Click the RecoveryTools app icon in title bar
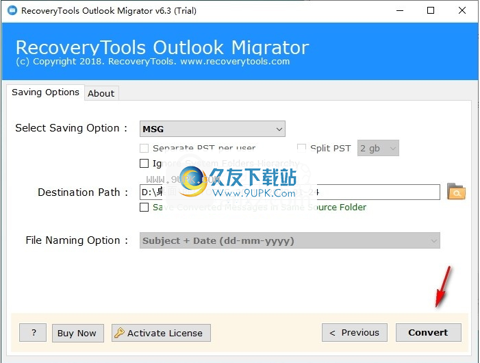Image resolution: width=480 pixels, height=363 pixels. 12,11
